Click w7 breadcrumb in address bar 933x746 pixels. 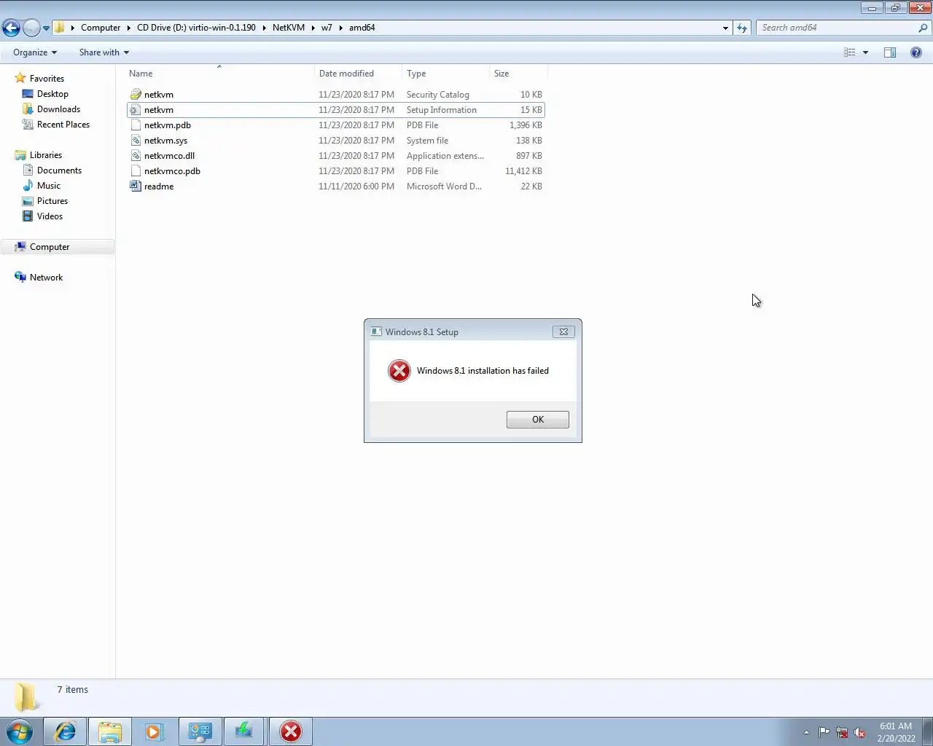point(327,28)
